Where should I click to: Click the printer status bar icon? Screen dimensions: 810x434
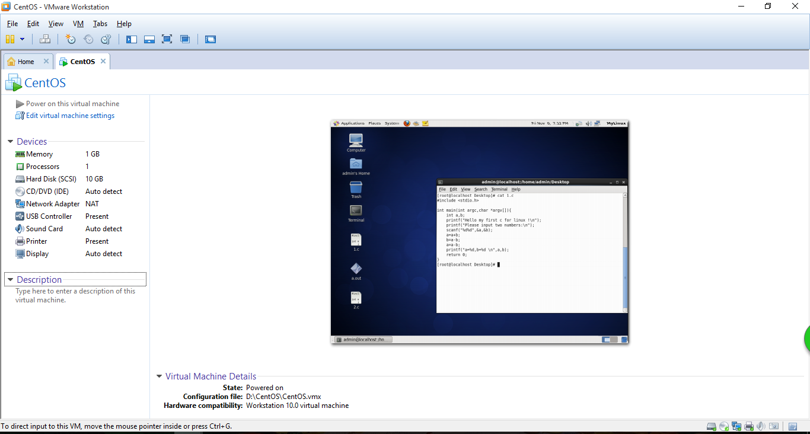pyautogui.click(x=749, y=426)
